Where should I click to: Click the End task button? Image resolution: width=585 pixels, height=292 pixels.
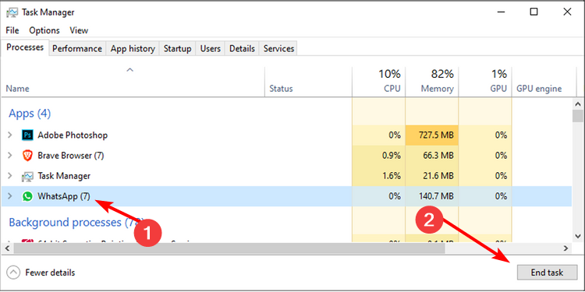547,273
